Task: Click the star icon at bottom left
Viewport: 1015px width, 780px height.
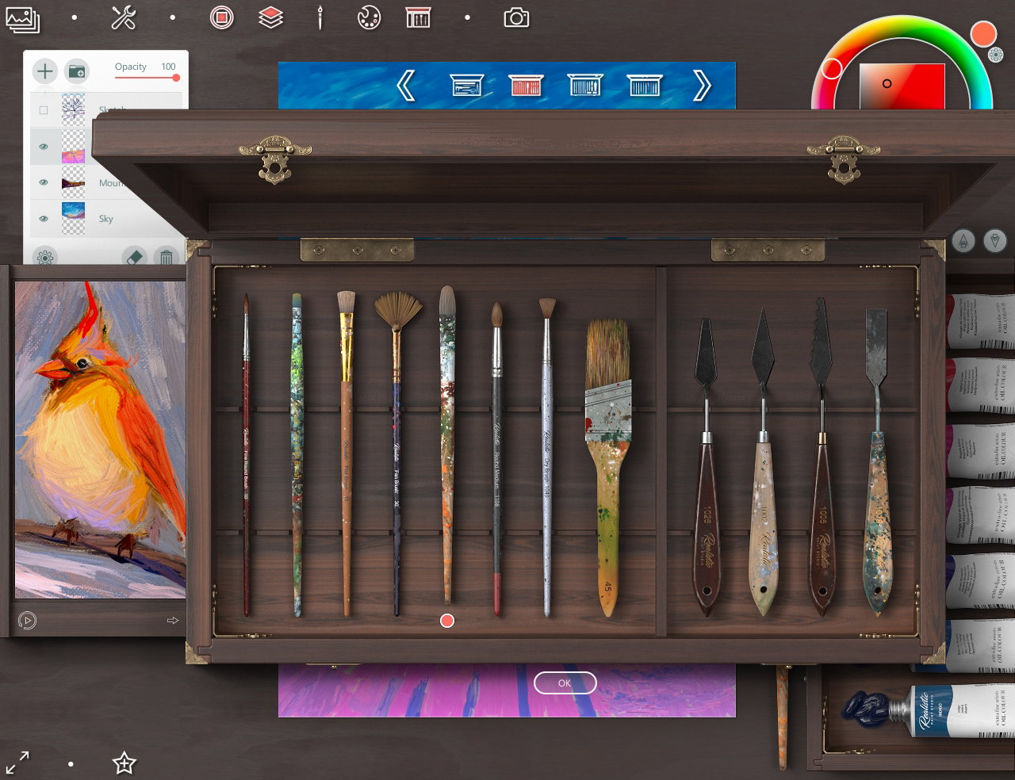Action: pyautogui.click(x=124, y=763)
